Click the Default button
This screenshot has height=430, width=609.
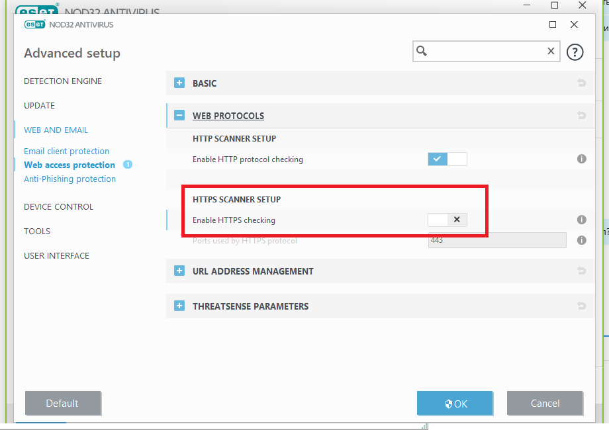pos(62,404)
